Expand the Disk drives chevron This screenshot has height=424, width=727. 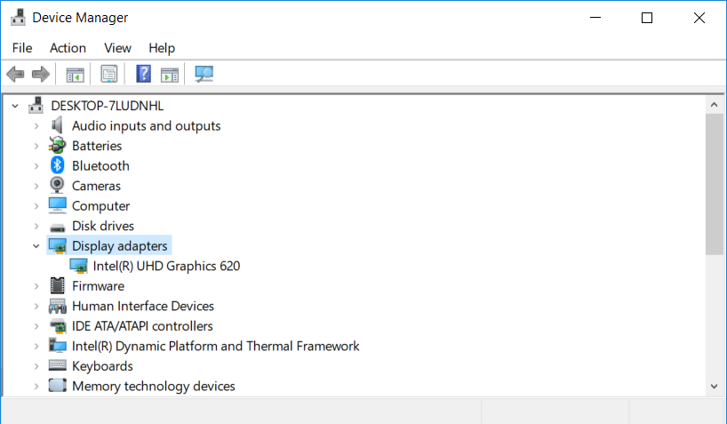(36, 226)
